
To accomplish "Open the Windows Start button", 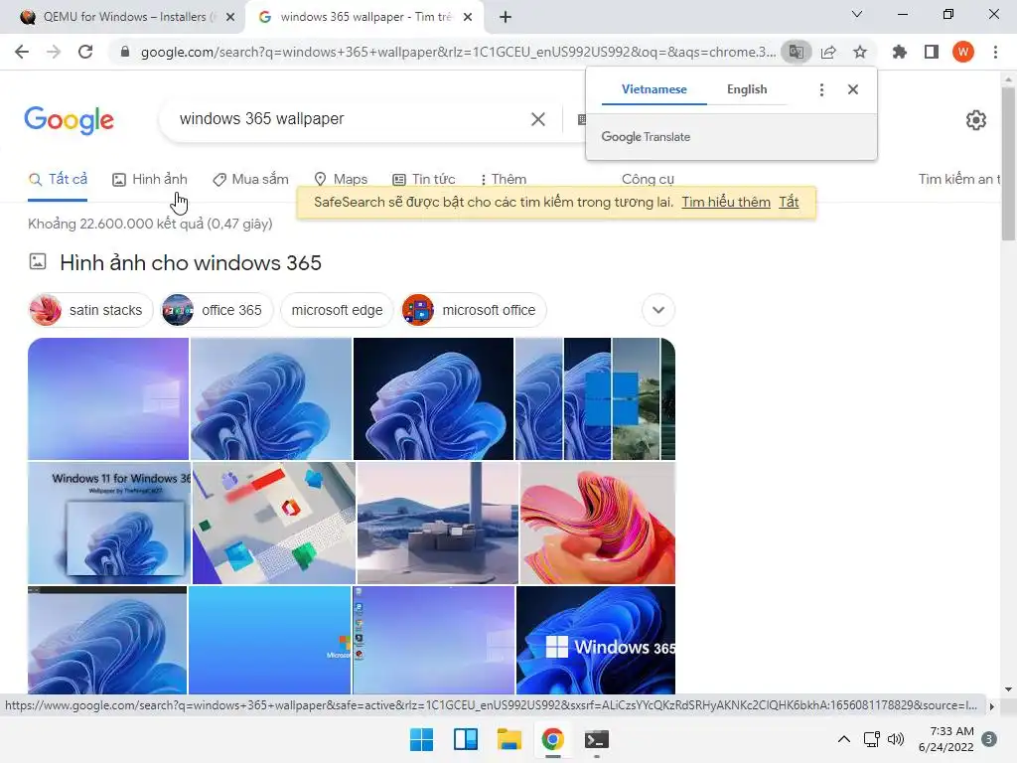I will 421,739.
